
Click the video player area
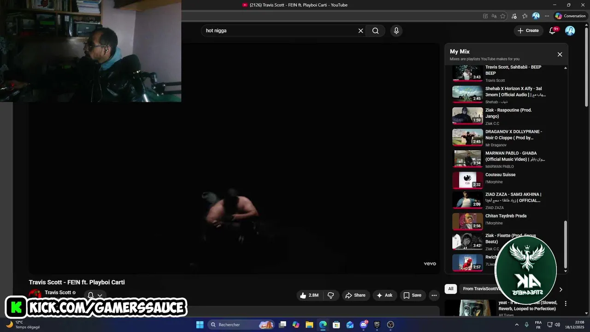(234, 159)
